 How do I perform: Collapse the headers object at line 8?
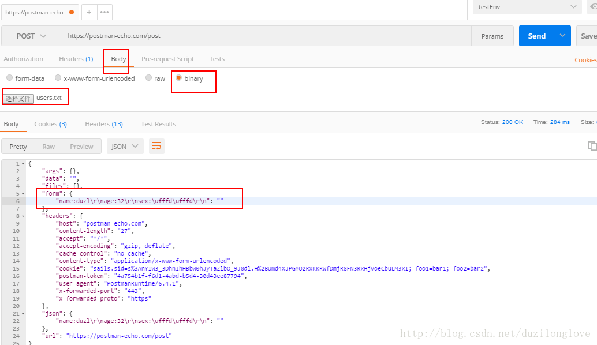tap(23, 216)
